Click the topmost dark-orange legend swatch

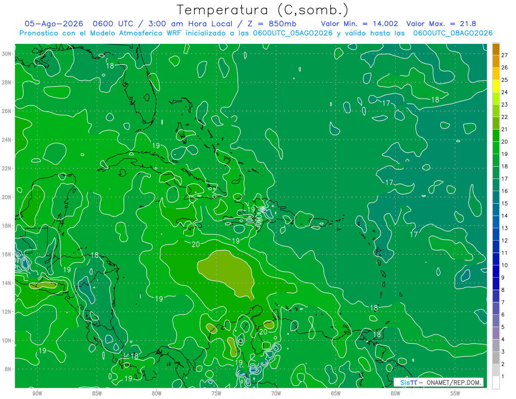(496, 49)
